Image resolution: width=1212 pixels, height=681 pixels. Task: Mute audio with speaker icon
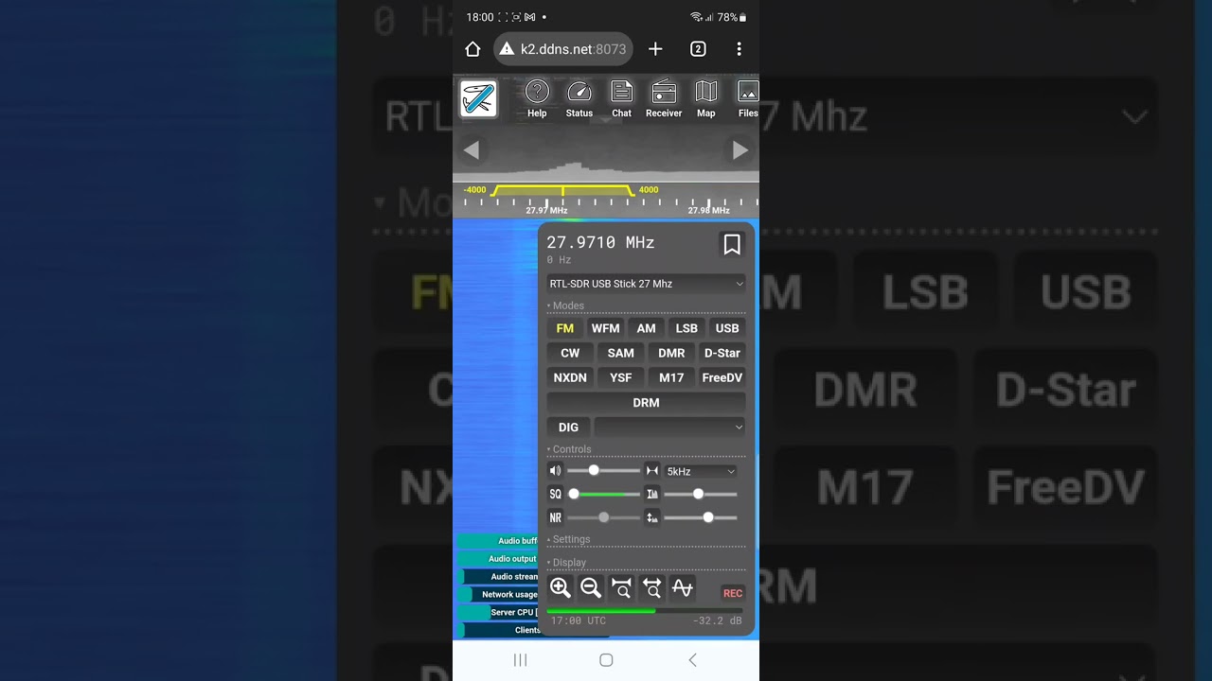pos(556,470)
